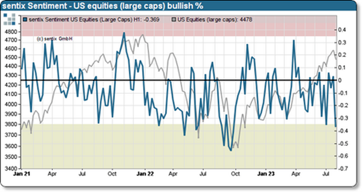Select legend text 'sentix Sentiment US Equities (Large Caps) H1: -0.369'

pyautogui.click(x=94, y=19)
